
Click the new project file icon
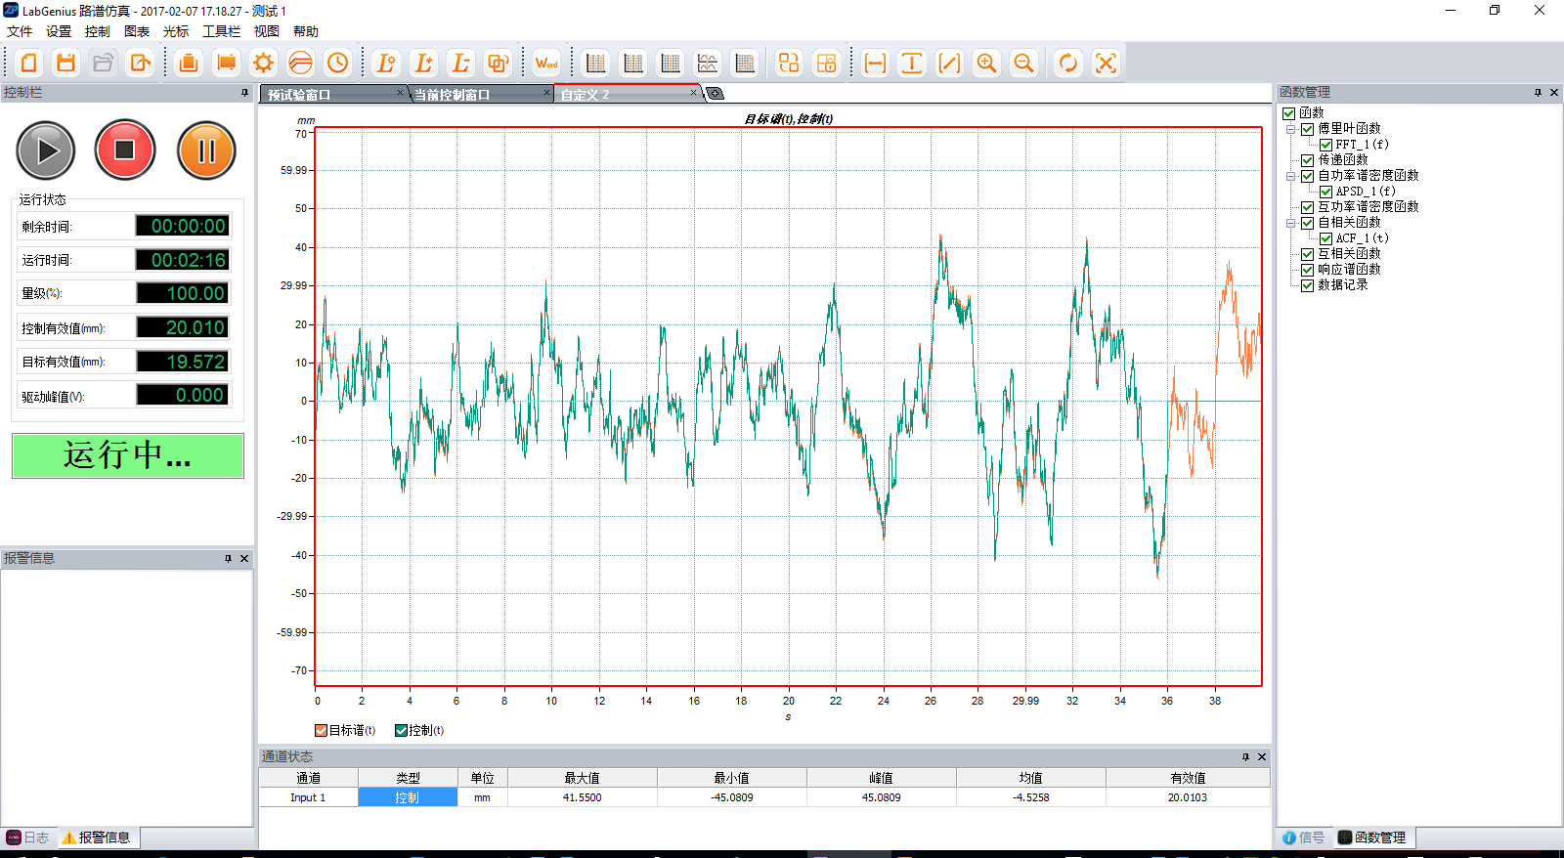[x=29, y=64]
